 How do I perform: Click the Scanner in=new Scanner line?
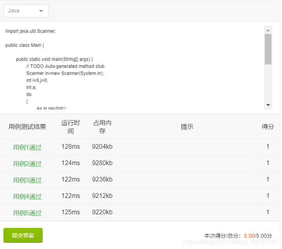[65, 73]
